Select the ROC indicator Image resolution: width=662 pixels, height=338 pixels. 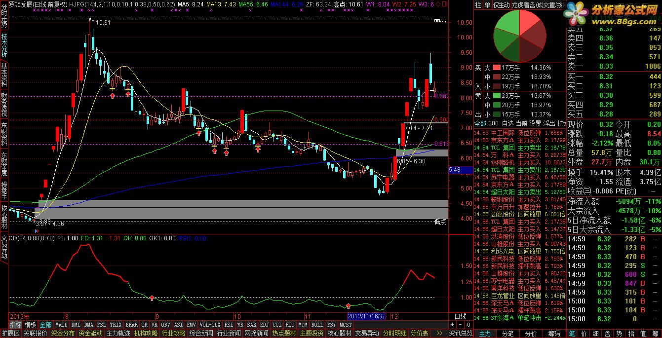coord(290,325)
